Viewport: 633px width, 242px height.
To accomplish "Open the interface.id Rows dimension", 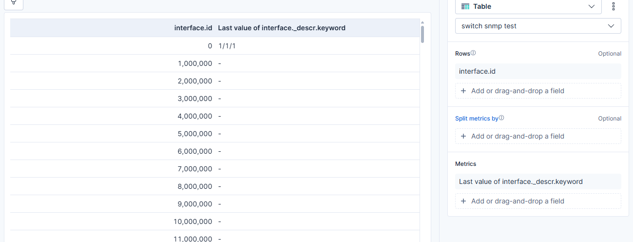I will pyautogui.click(x=538, y=71).
